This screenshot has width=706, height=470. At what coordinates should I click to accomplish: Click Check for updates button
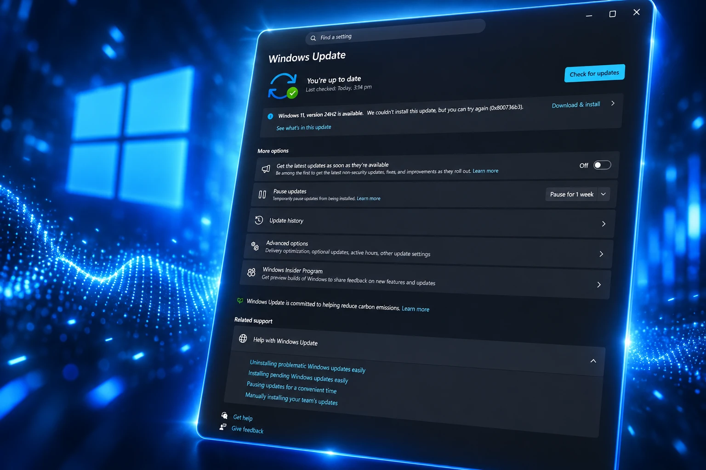click(594, 73)
